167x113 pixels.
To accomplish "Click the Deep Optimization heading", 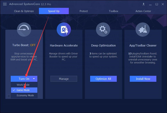I will point(103,46).
